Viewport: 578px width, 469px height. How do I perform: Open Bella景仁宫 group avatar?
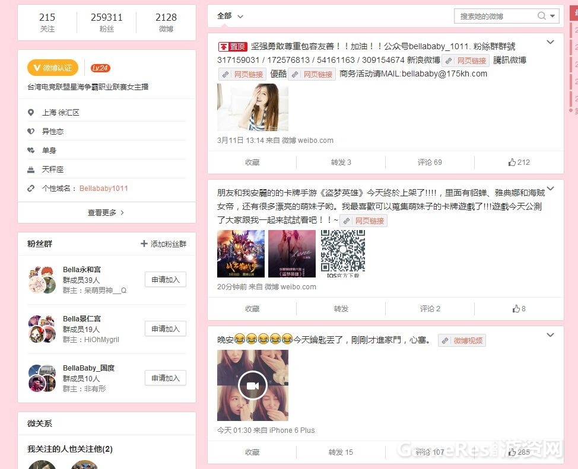click(42, 329)
